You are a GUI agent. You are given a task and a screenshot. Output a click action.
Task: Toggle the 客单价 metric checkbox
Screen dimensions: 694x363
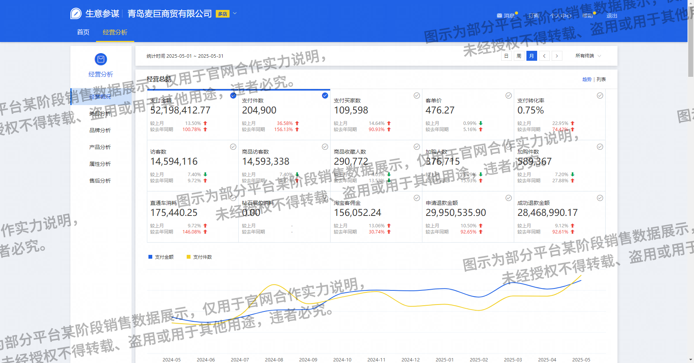coord(508,96)
